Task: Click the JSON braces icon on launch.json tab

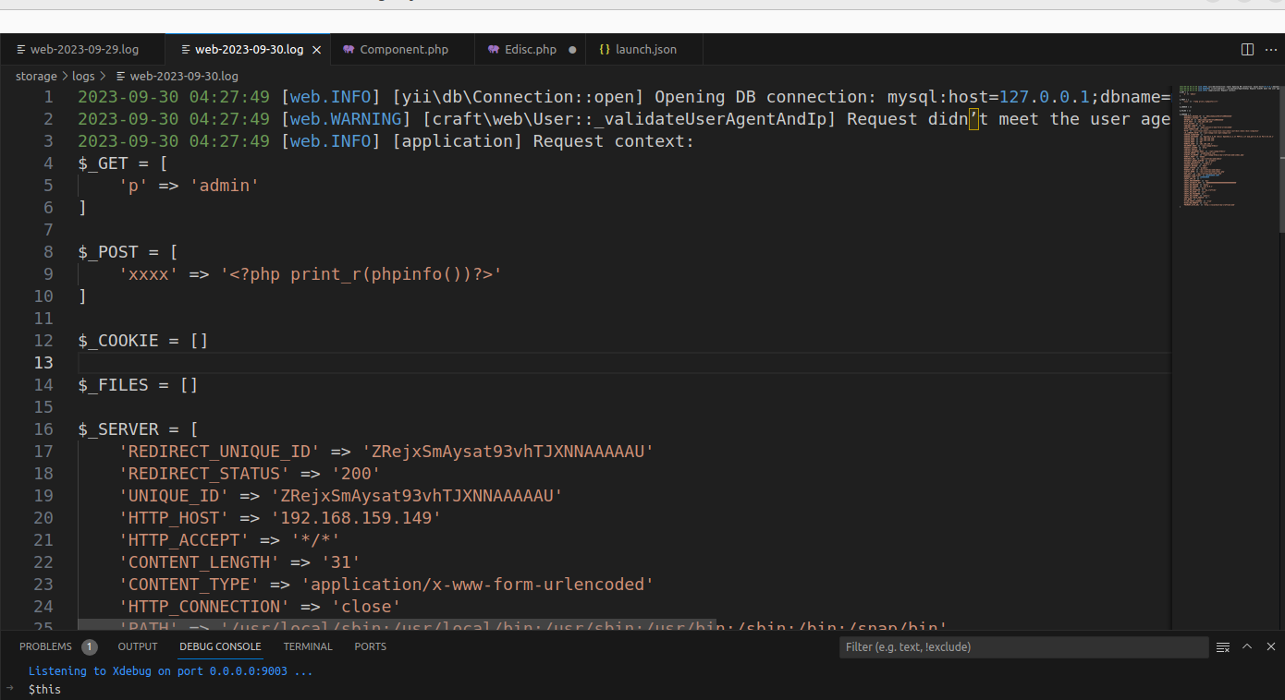Action: pyautogui.click(x=604, y=50)
